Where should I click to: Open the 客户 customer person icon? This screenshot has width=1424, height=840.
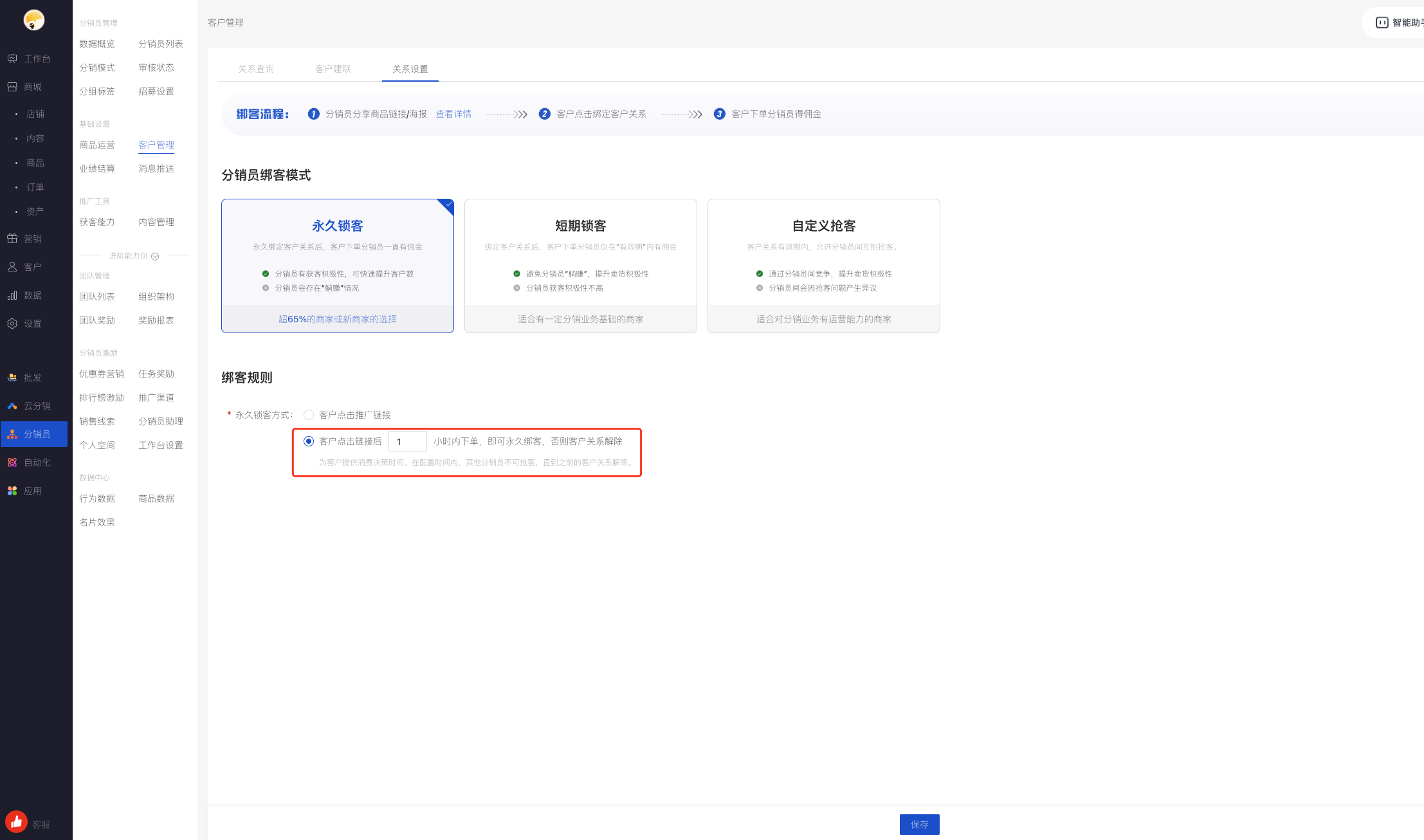(12, 267)
